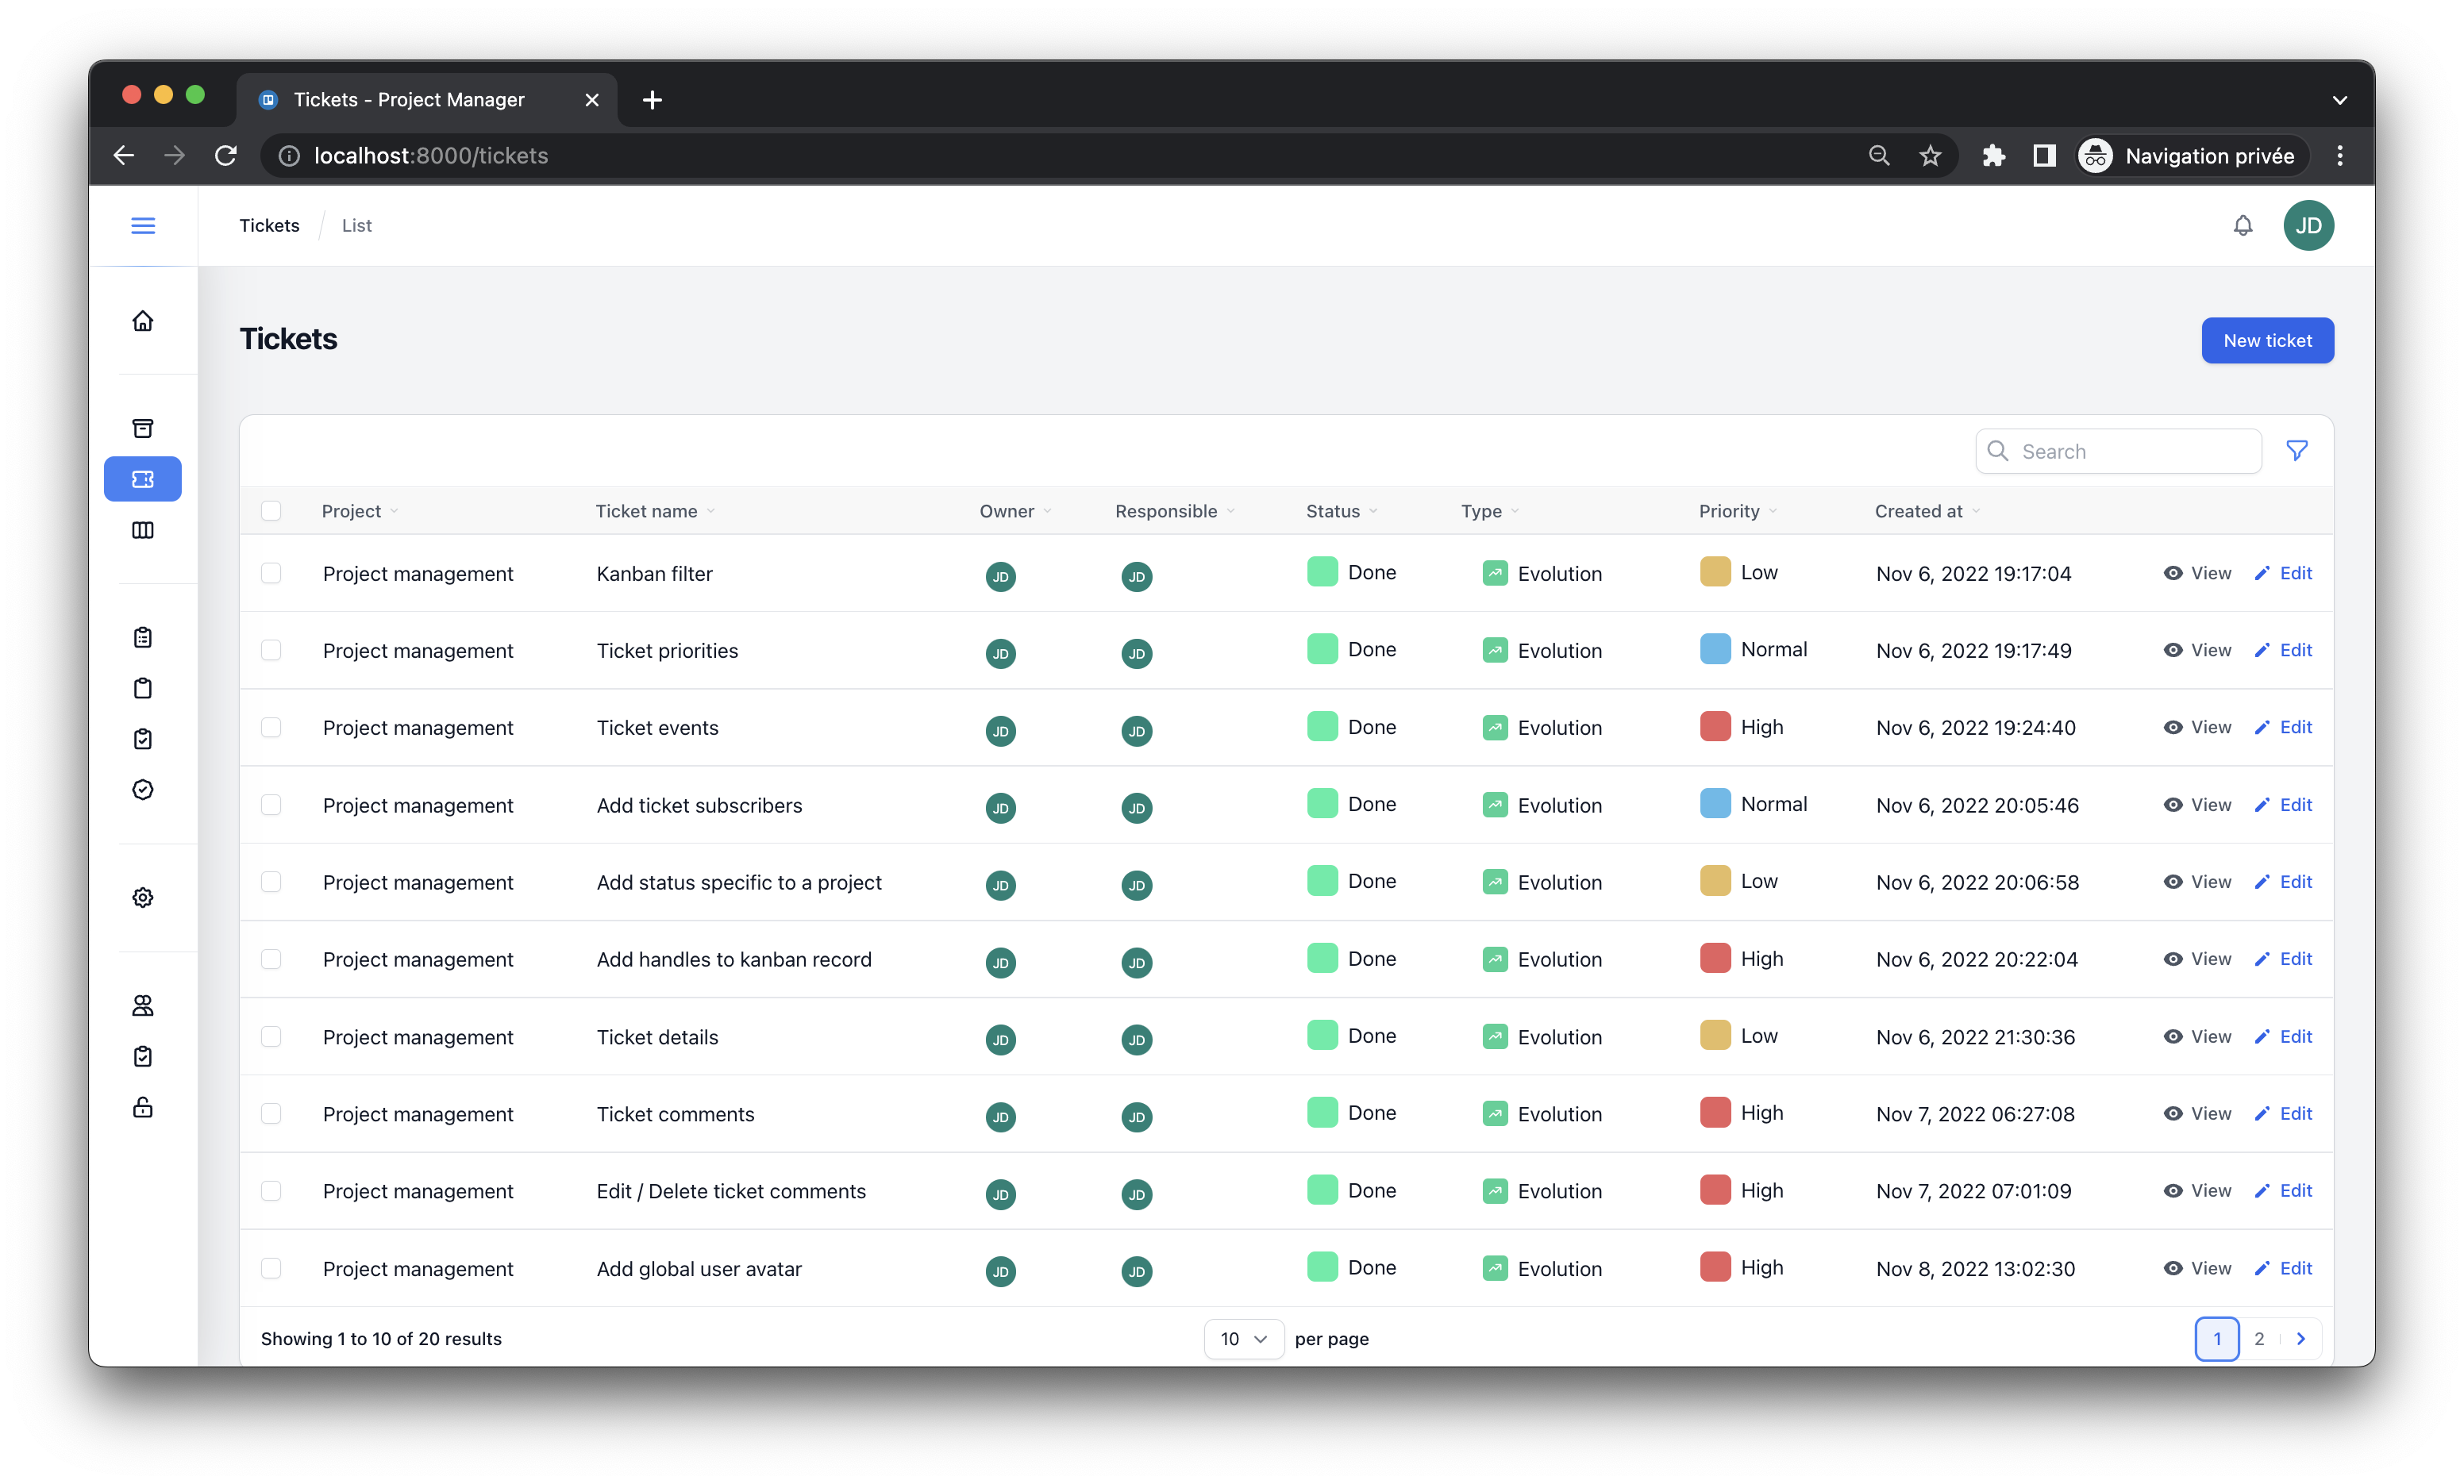Edit the Ticket events row
Image resolution: width=2464 pixels, height=1484 pixels.
click(2284, 727)
